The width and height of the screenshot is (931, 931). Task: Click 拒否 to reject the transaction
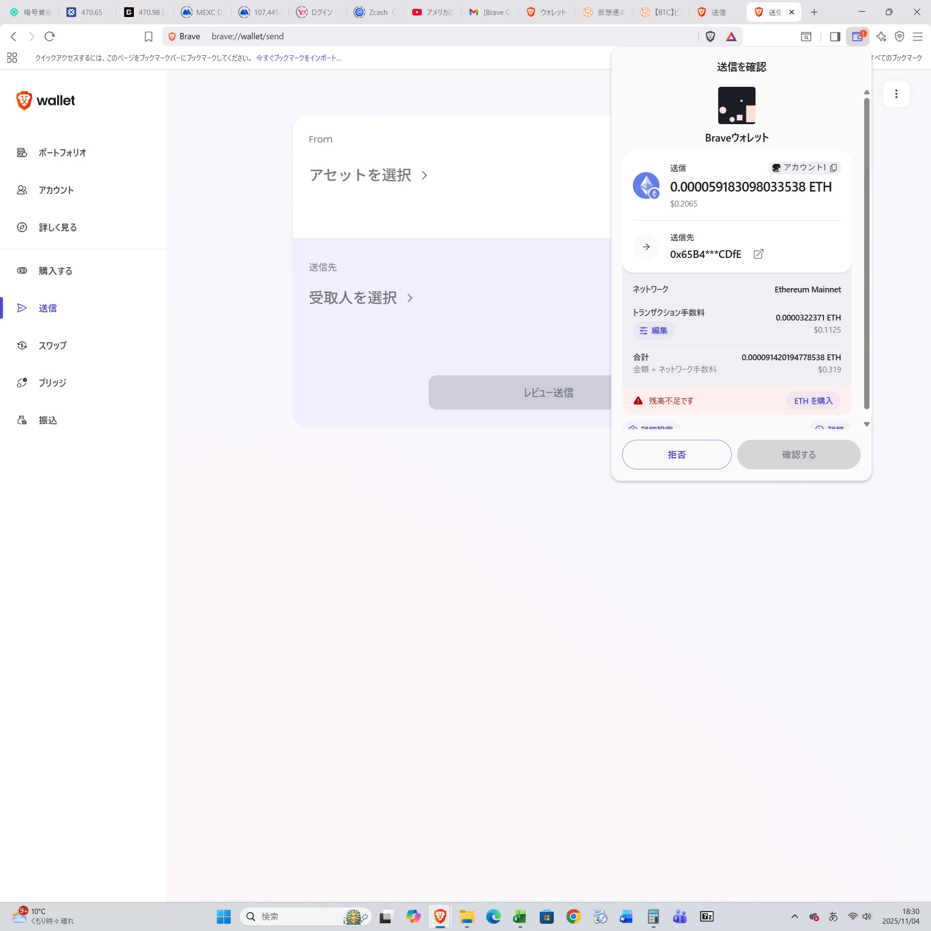click(676, 455)
